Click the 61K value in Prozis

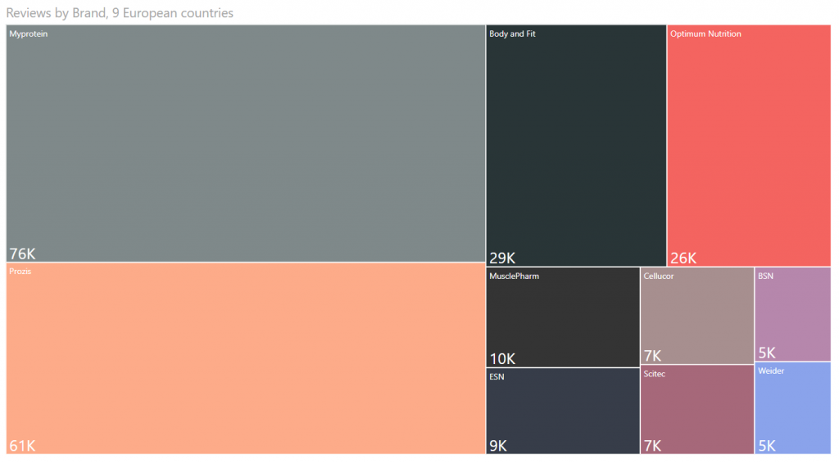pyautogui.click(x=22, y=445)
